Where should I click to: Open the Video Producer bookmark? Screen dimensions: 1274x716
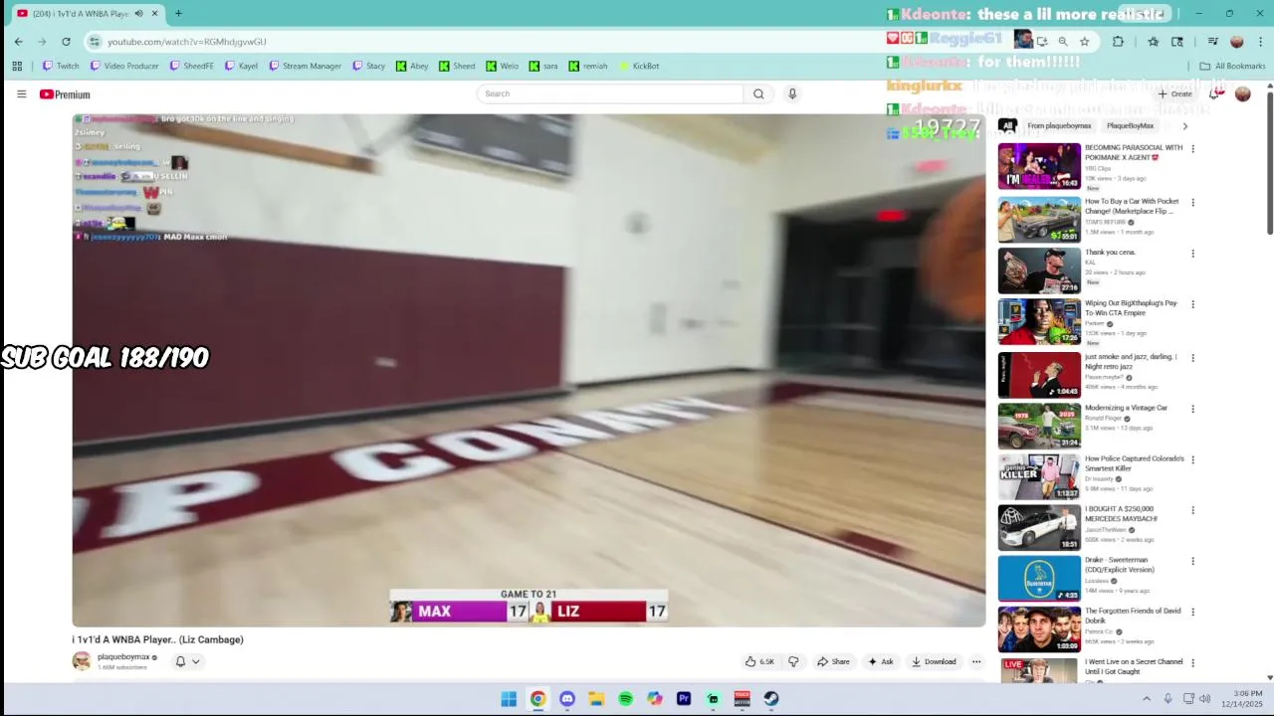coord(124,67)
